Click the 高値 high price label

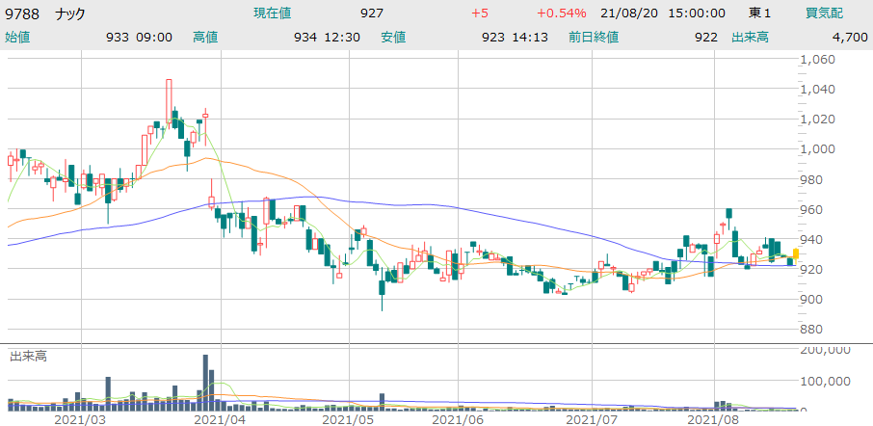pyautogui.click(x=205, y=38)
